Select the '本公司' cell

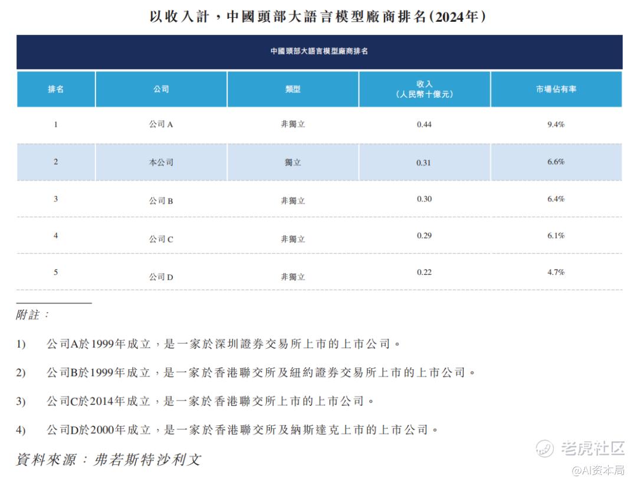(x=161, y=162)
